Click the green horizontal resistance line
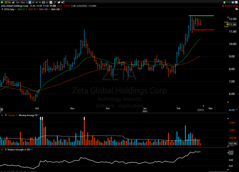Screen dimensions: 239x172 [201, 16]
